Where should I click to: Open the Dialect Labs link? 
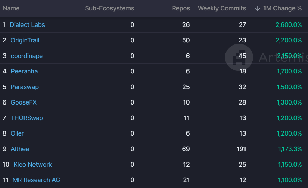pyautogui.click(x=27, y=25)
